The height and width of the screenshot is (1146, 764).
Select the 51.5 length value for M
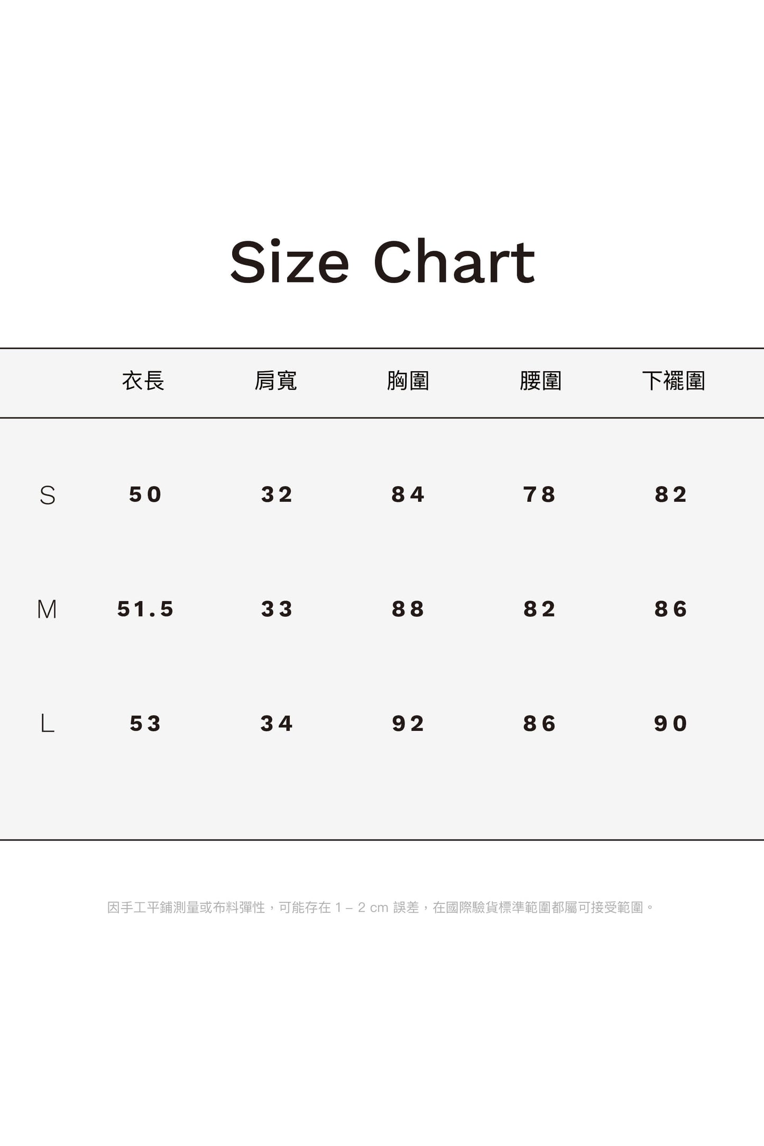tap(145, 609)
